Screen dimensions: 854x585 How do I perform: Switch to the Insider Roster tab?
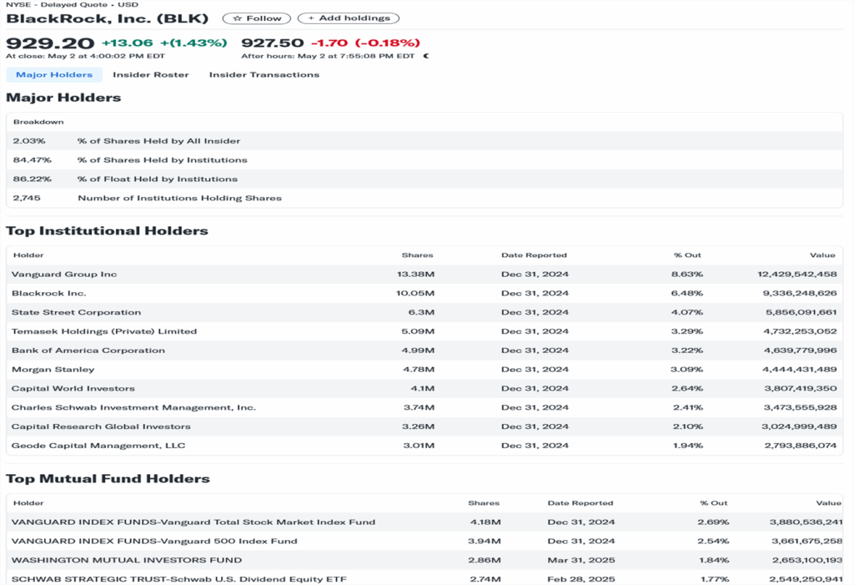tap(151, 74)
